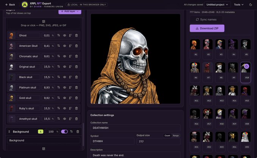Click the Description text field
Viewport: 257px width, 158px height.
(x=136, y=155)
